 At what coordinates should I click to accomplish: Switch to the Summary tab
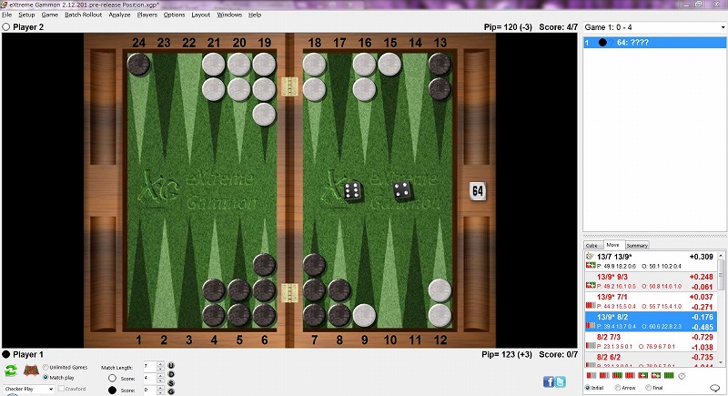click(637, 245)
